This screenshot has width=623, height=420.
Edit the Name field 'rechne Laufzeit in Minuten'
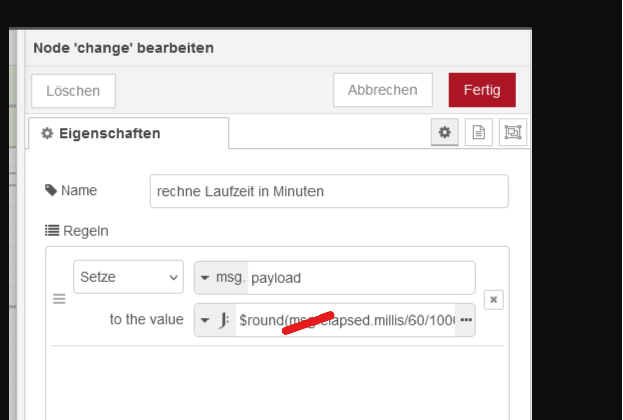tap(329, 191)
